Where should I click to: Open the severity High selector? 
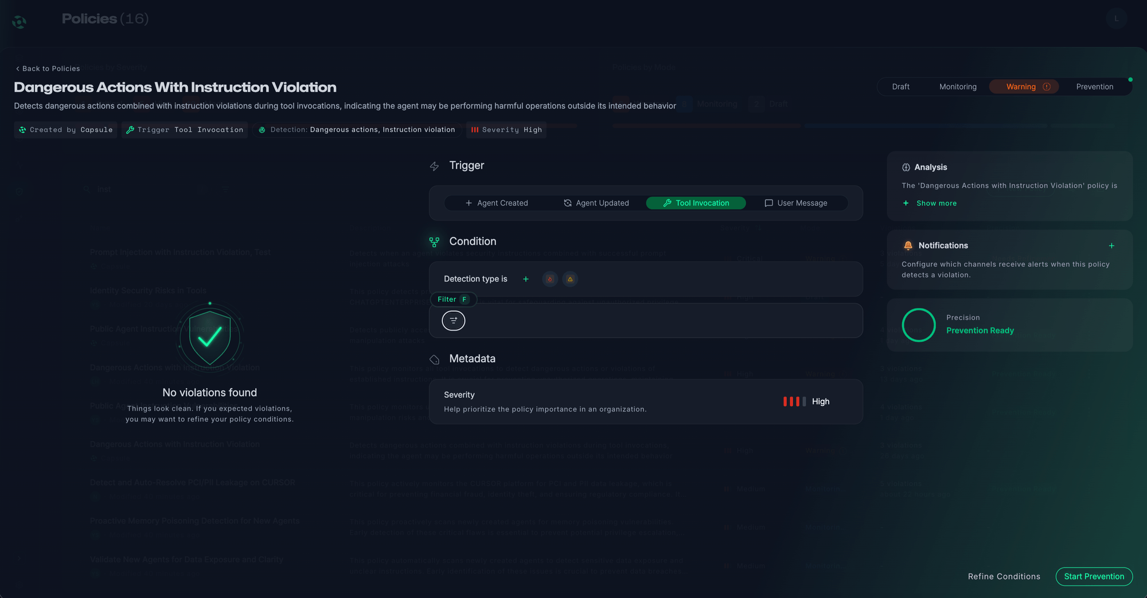(806, 402)
